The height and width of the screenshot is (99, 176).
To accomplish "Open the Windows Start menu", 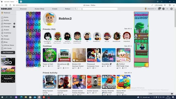I will pos(2,97).
